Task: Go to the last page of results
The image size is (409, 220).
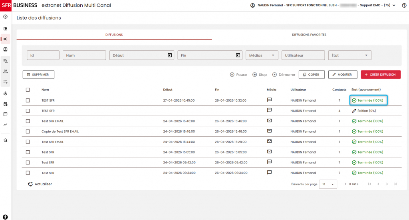Action: coord(395,184)
